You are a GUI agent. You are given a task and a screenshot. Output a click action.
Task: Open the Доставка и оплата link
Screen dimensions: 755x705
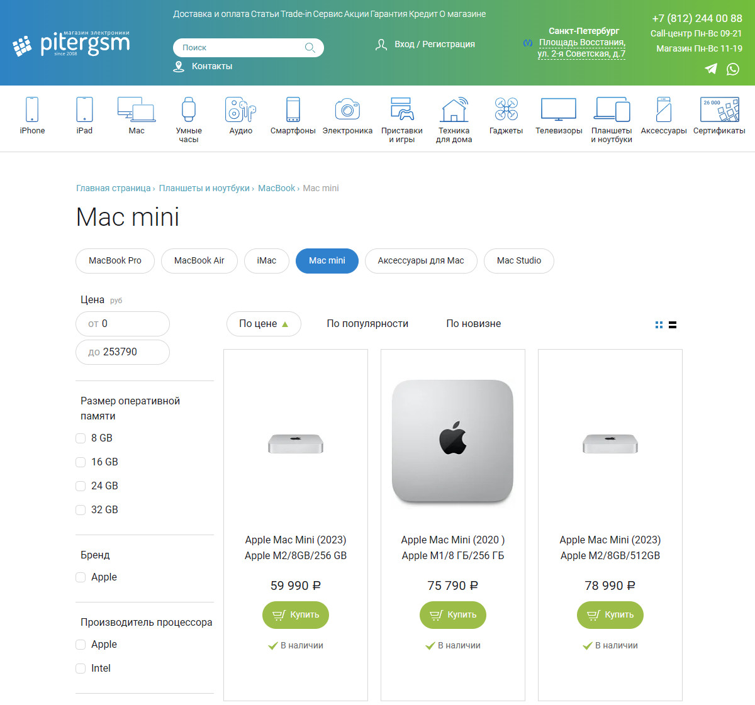[211, 14]
